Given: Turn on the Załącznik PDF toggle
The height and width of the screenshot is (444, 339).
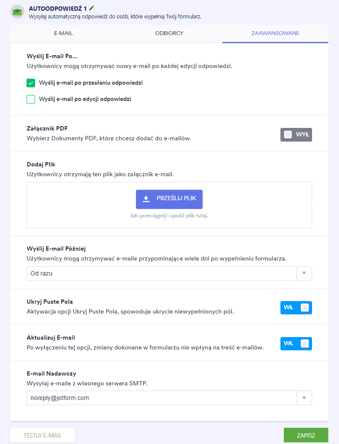Looking at the screenshot, I should coord(296,135).
